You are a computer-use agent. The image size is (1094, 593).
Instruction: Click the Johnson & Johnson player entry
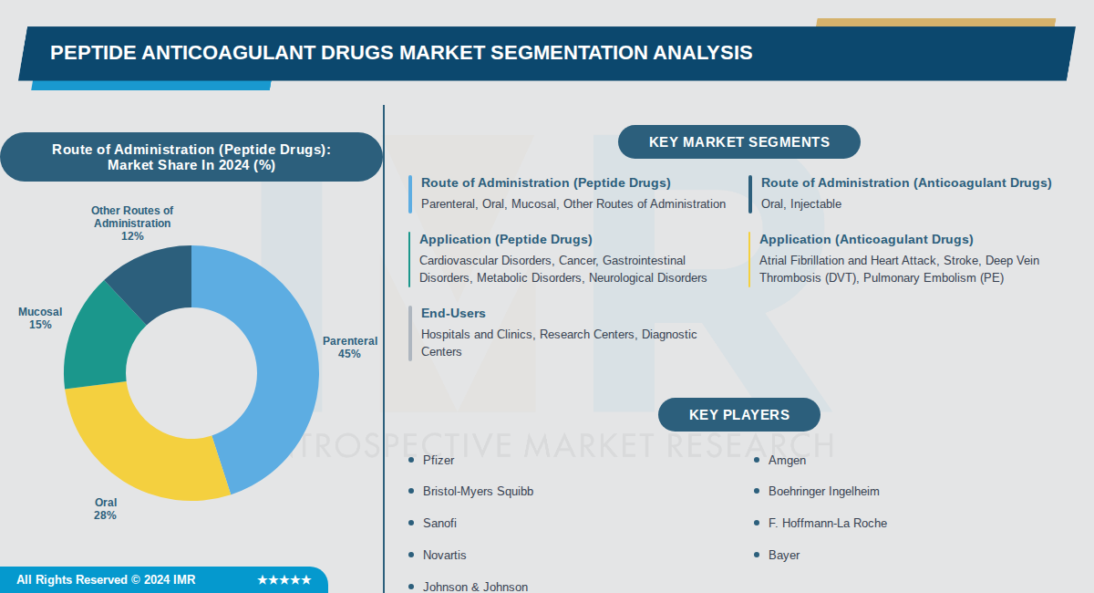475,587
